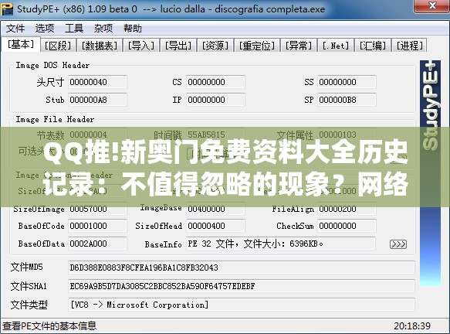
Task: Open the 帮助 menu
Action: pos(133,28)
